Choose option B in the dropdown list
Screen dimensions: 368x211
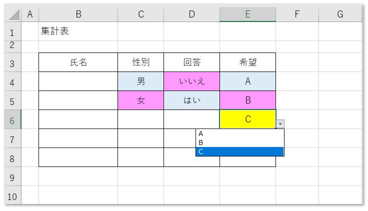click(x=239, y=142)
